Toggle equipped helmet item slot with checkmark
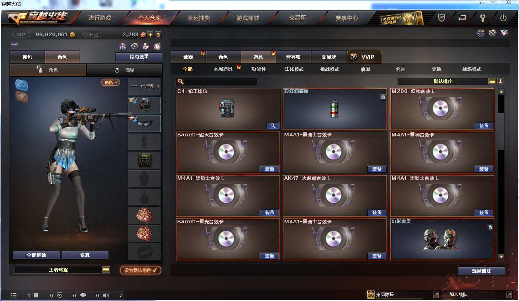Viewport: 519px width, 301px height. click(144, 105)
